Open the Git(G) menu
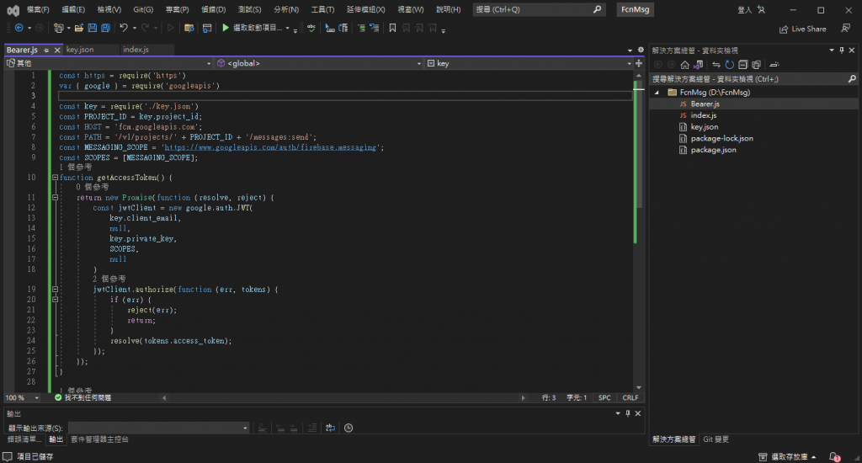Image resolution: width=862 pixels, height=463 pixels. pos(143,9)
